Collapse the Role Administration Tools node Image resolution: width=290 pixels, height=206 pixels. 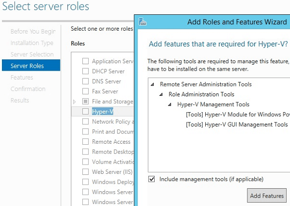point(161,94)
